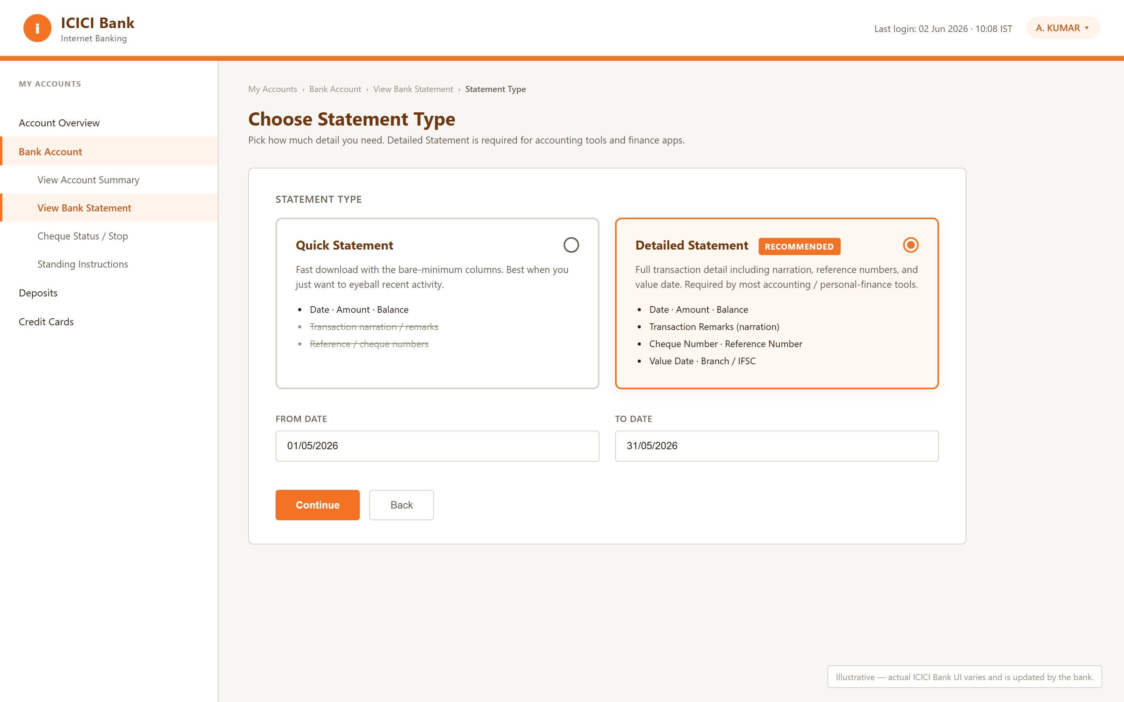Click the To Date input field

coord(777,446)
